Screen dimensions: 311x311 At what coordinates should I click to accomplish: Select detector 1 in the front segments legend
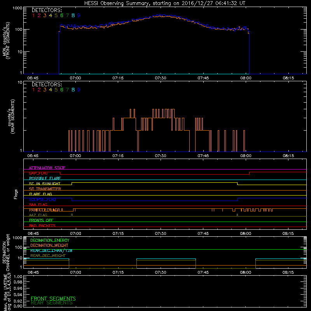point(33,16)
